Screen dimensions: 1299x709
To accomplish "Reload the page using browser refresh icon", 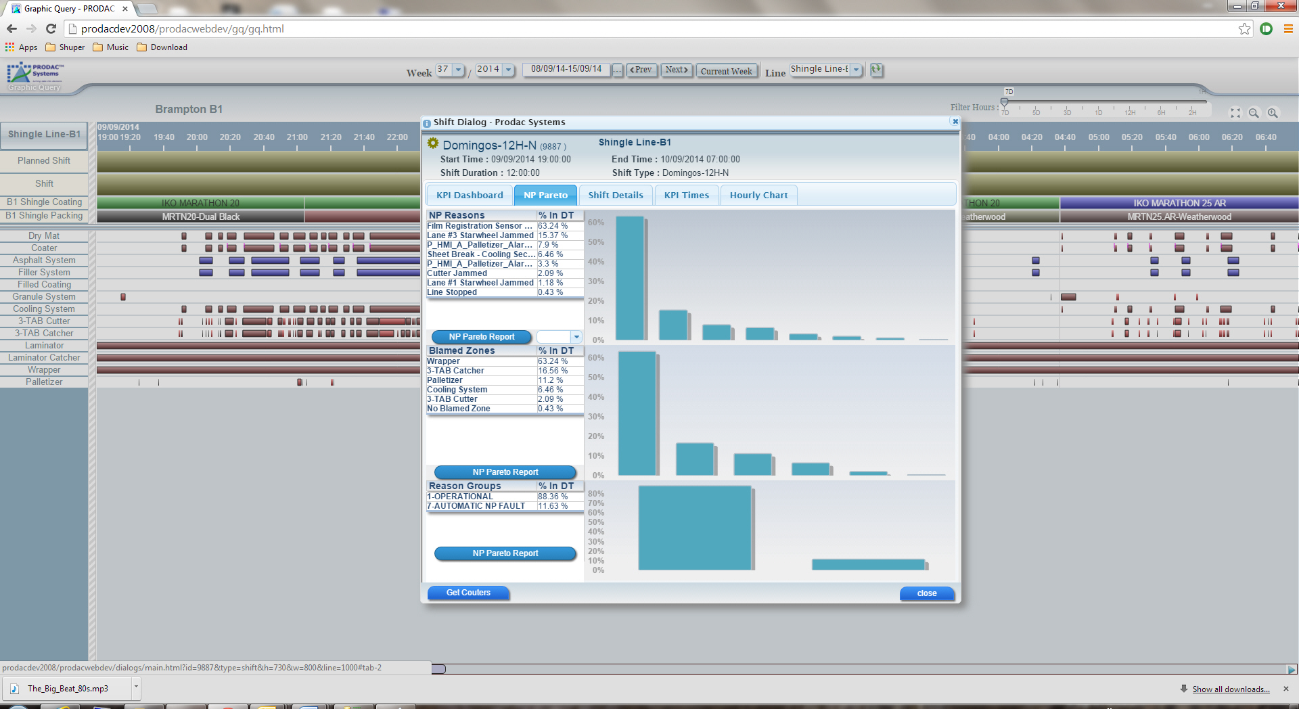I will 51,28.
